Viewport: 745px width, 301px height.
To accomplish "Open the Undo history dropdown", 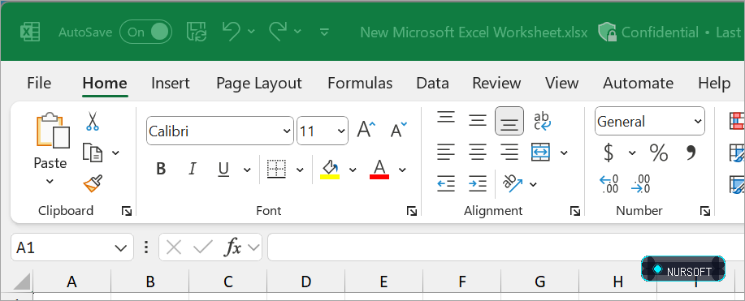I will coord(251,32).
